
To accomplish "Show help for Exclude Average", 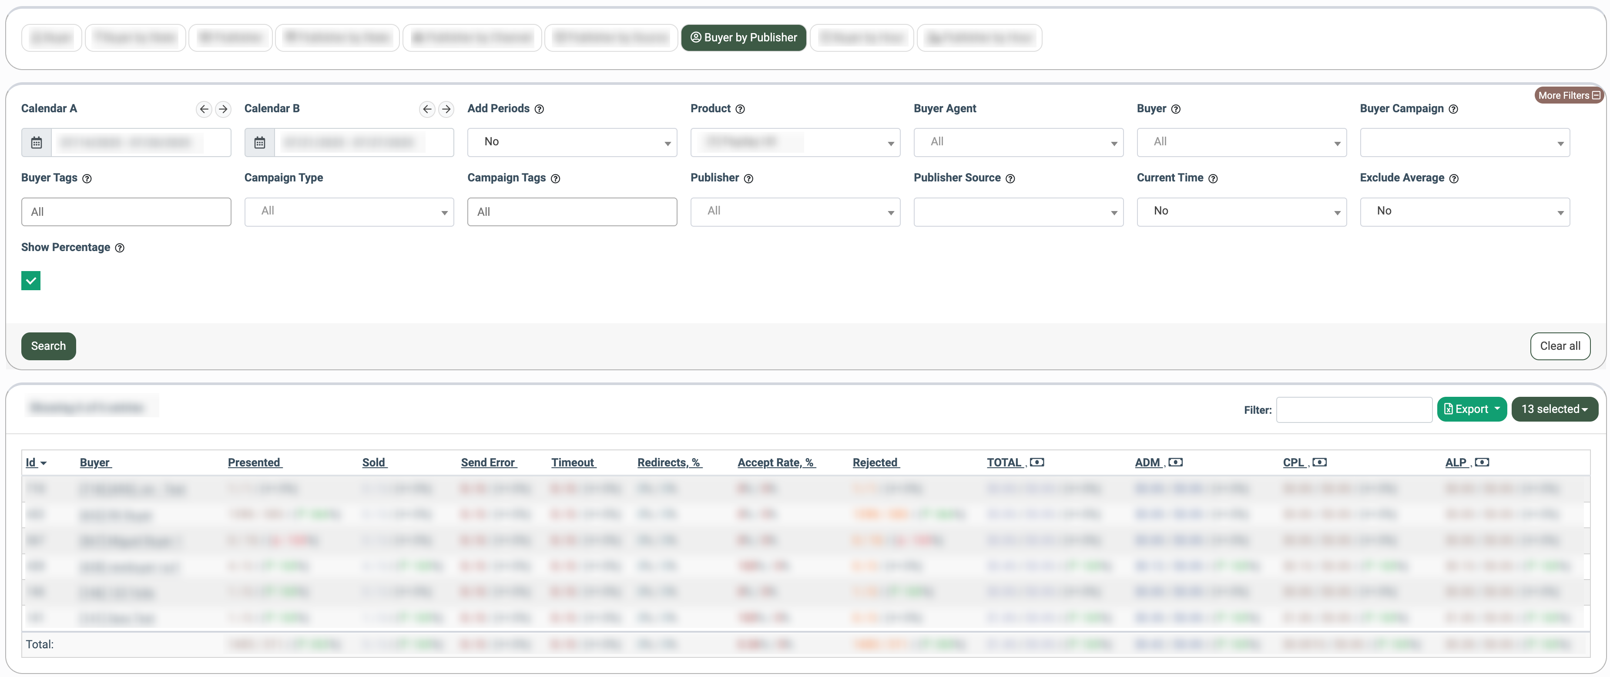I will tap(1454, 178).
